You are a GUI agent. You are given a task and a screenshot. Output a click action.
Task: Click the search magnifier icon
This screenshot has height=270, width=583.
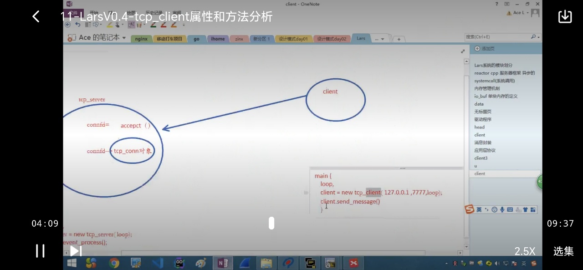tap(533, 37)
